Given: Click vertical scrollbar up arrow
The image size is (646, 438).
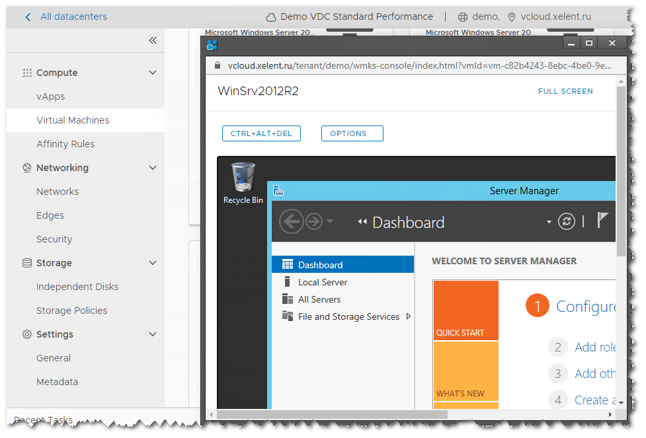Looking at the screenshot, I should (x=621, y=81).
